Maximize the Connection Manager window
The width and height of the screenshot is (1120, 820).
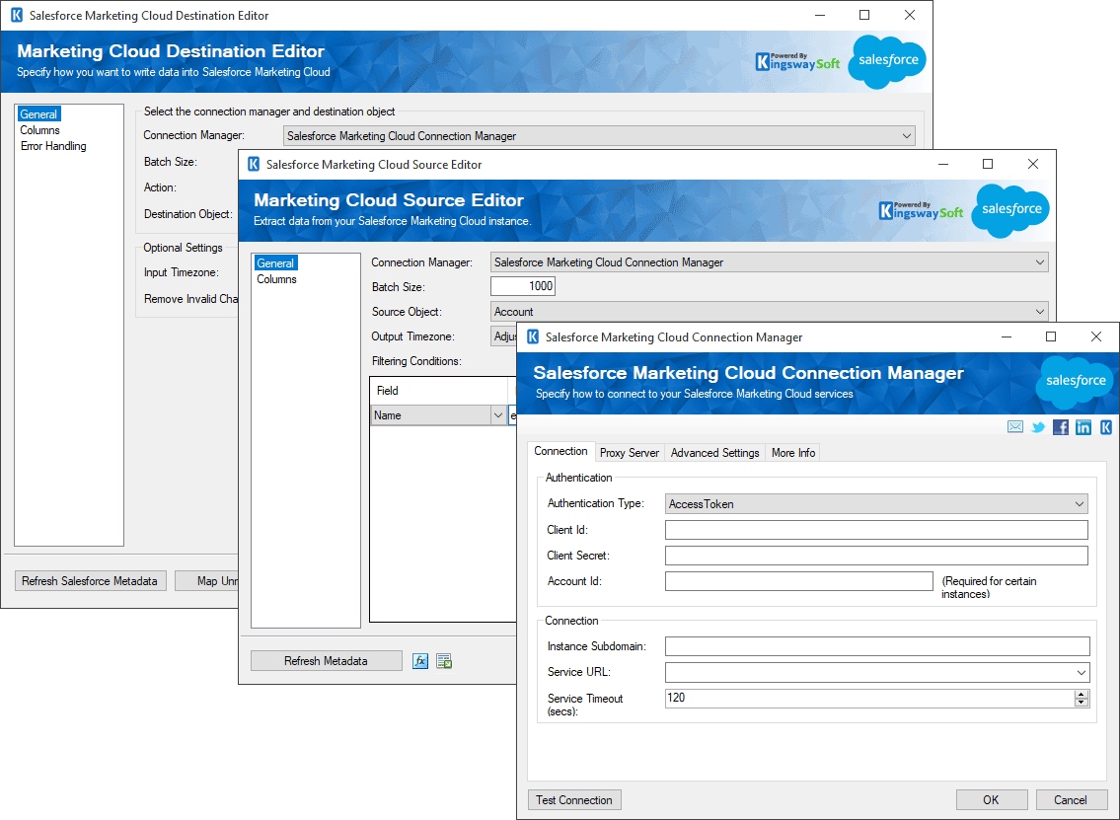1051,336
